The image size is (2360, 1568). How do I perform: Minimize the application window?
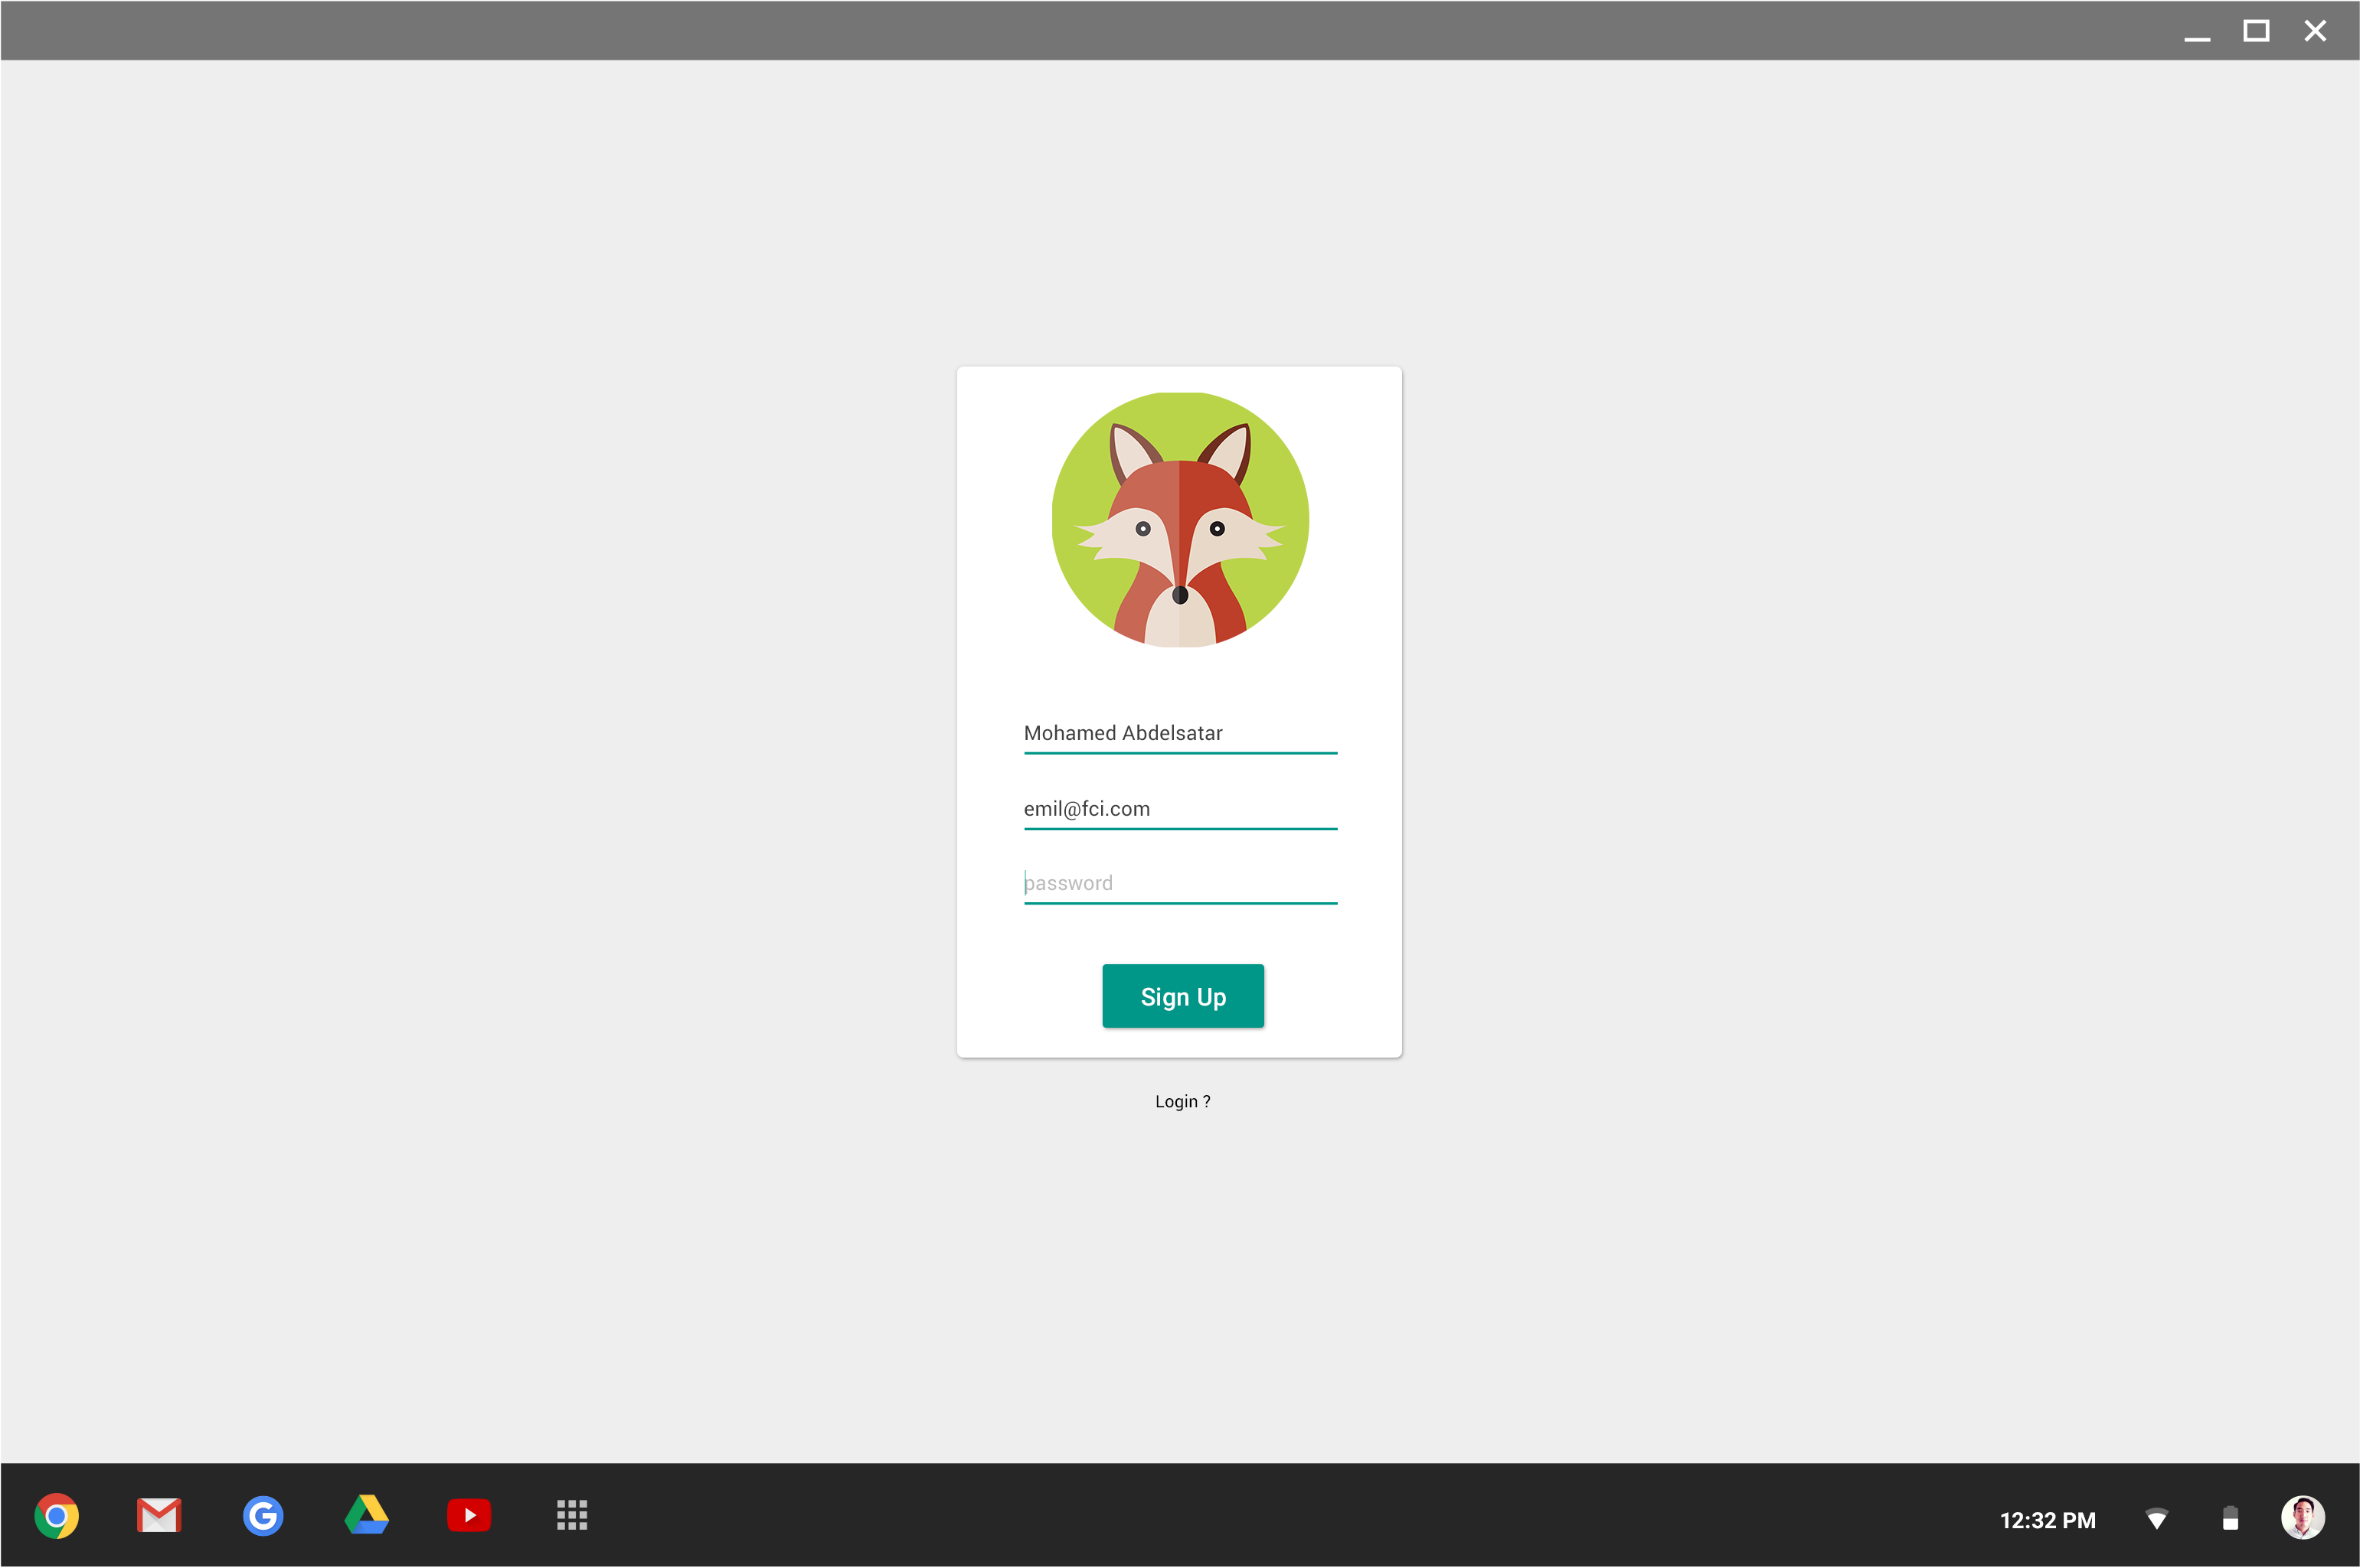tap(2197, 32)
